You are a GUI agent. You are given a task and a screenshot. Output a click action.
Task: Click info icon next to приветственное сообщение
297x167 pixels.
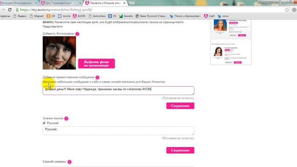[97, 77]
